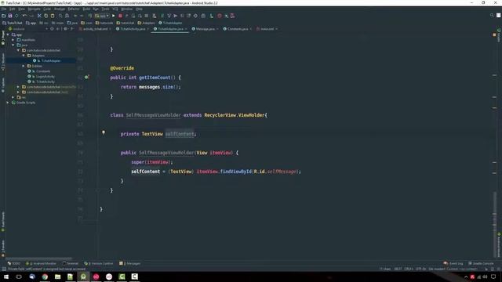Open Search Everywhere magnifier at top right
Image resolution: width=502 pixels, height=282 pixels.
tap(492, 16)
